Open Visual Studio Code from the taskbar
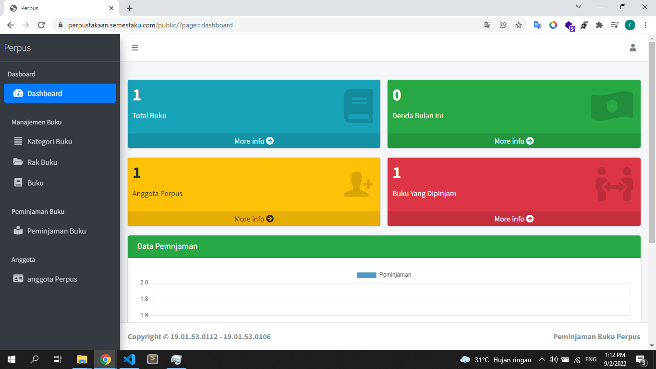This screenshot has height=369, width=656. tap(129, 359)
